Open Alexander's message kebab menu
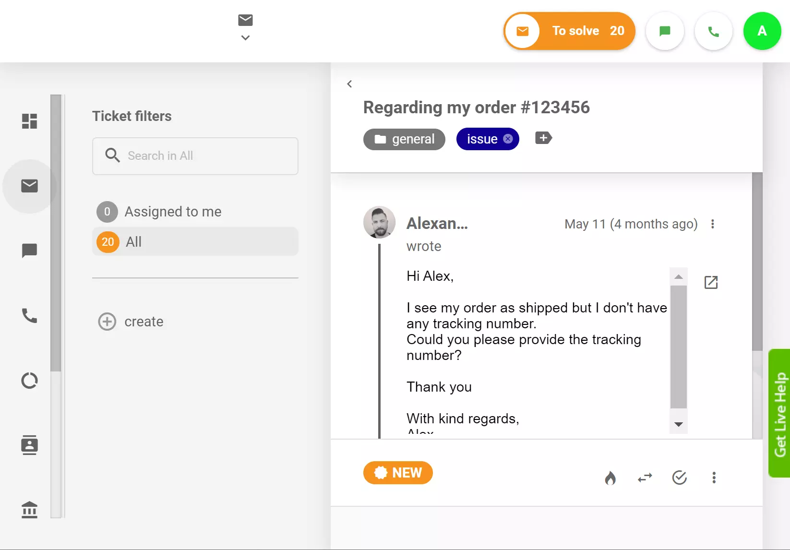The height and width of the screenshot is (550, 790). coord(713,224)
